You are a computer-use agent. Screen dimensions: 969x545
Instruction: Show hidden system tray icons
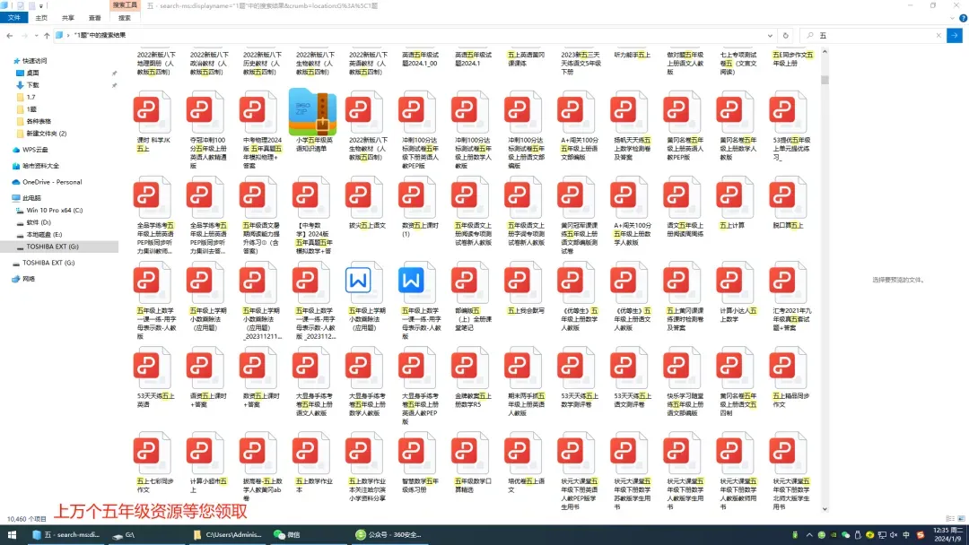click(x=809, y=535)
